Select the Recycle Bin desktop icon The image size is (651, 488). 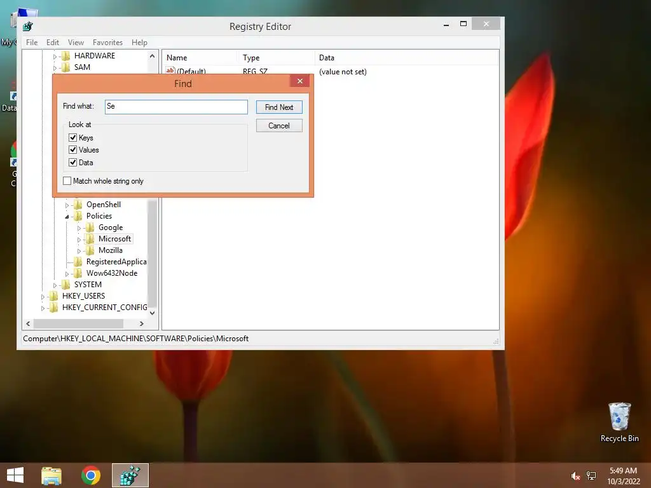(x=619, y=422)
